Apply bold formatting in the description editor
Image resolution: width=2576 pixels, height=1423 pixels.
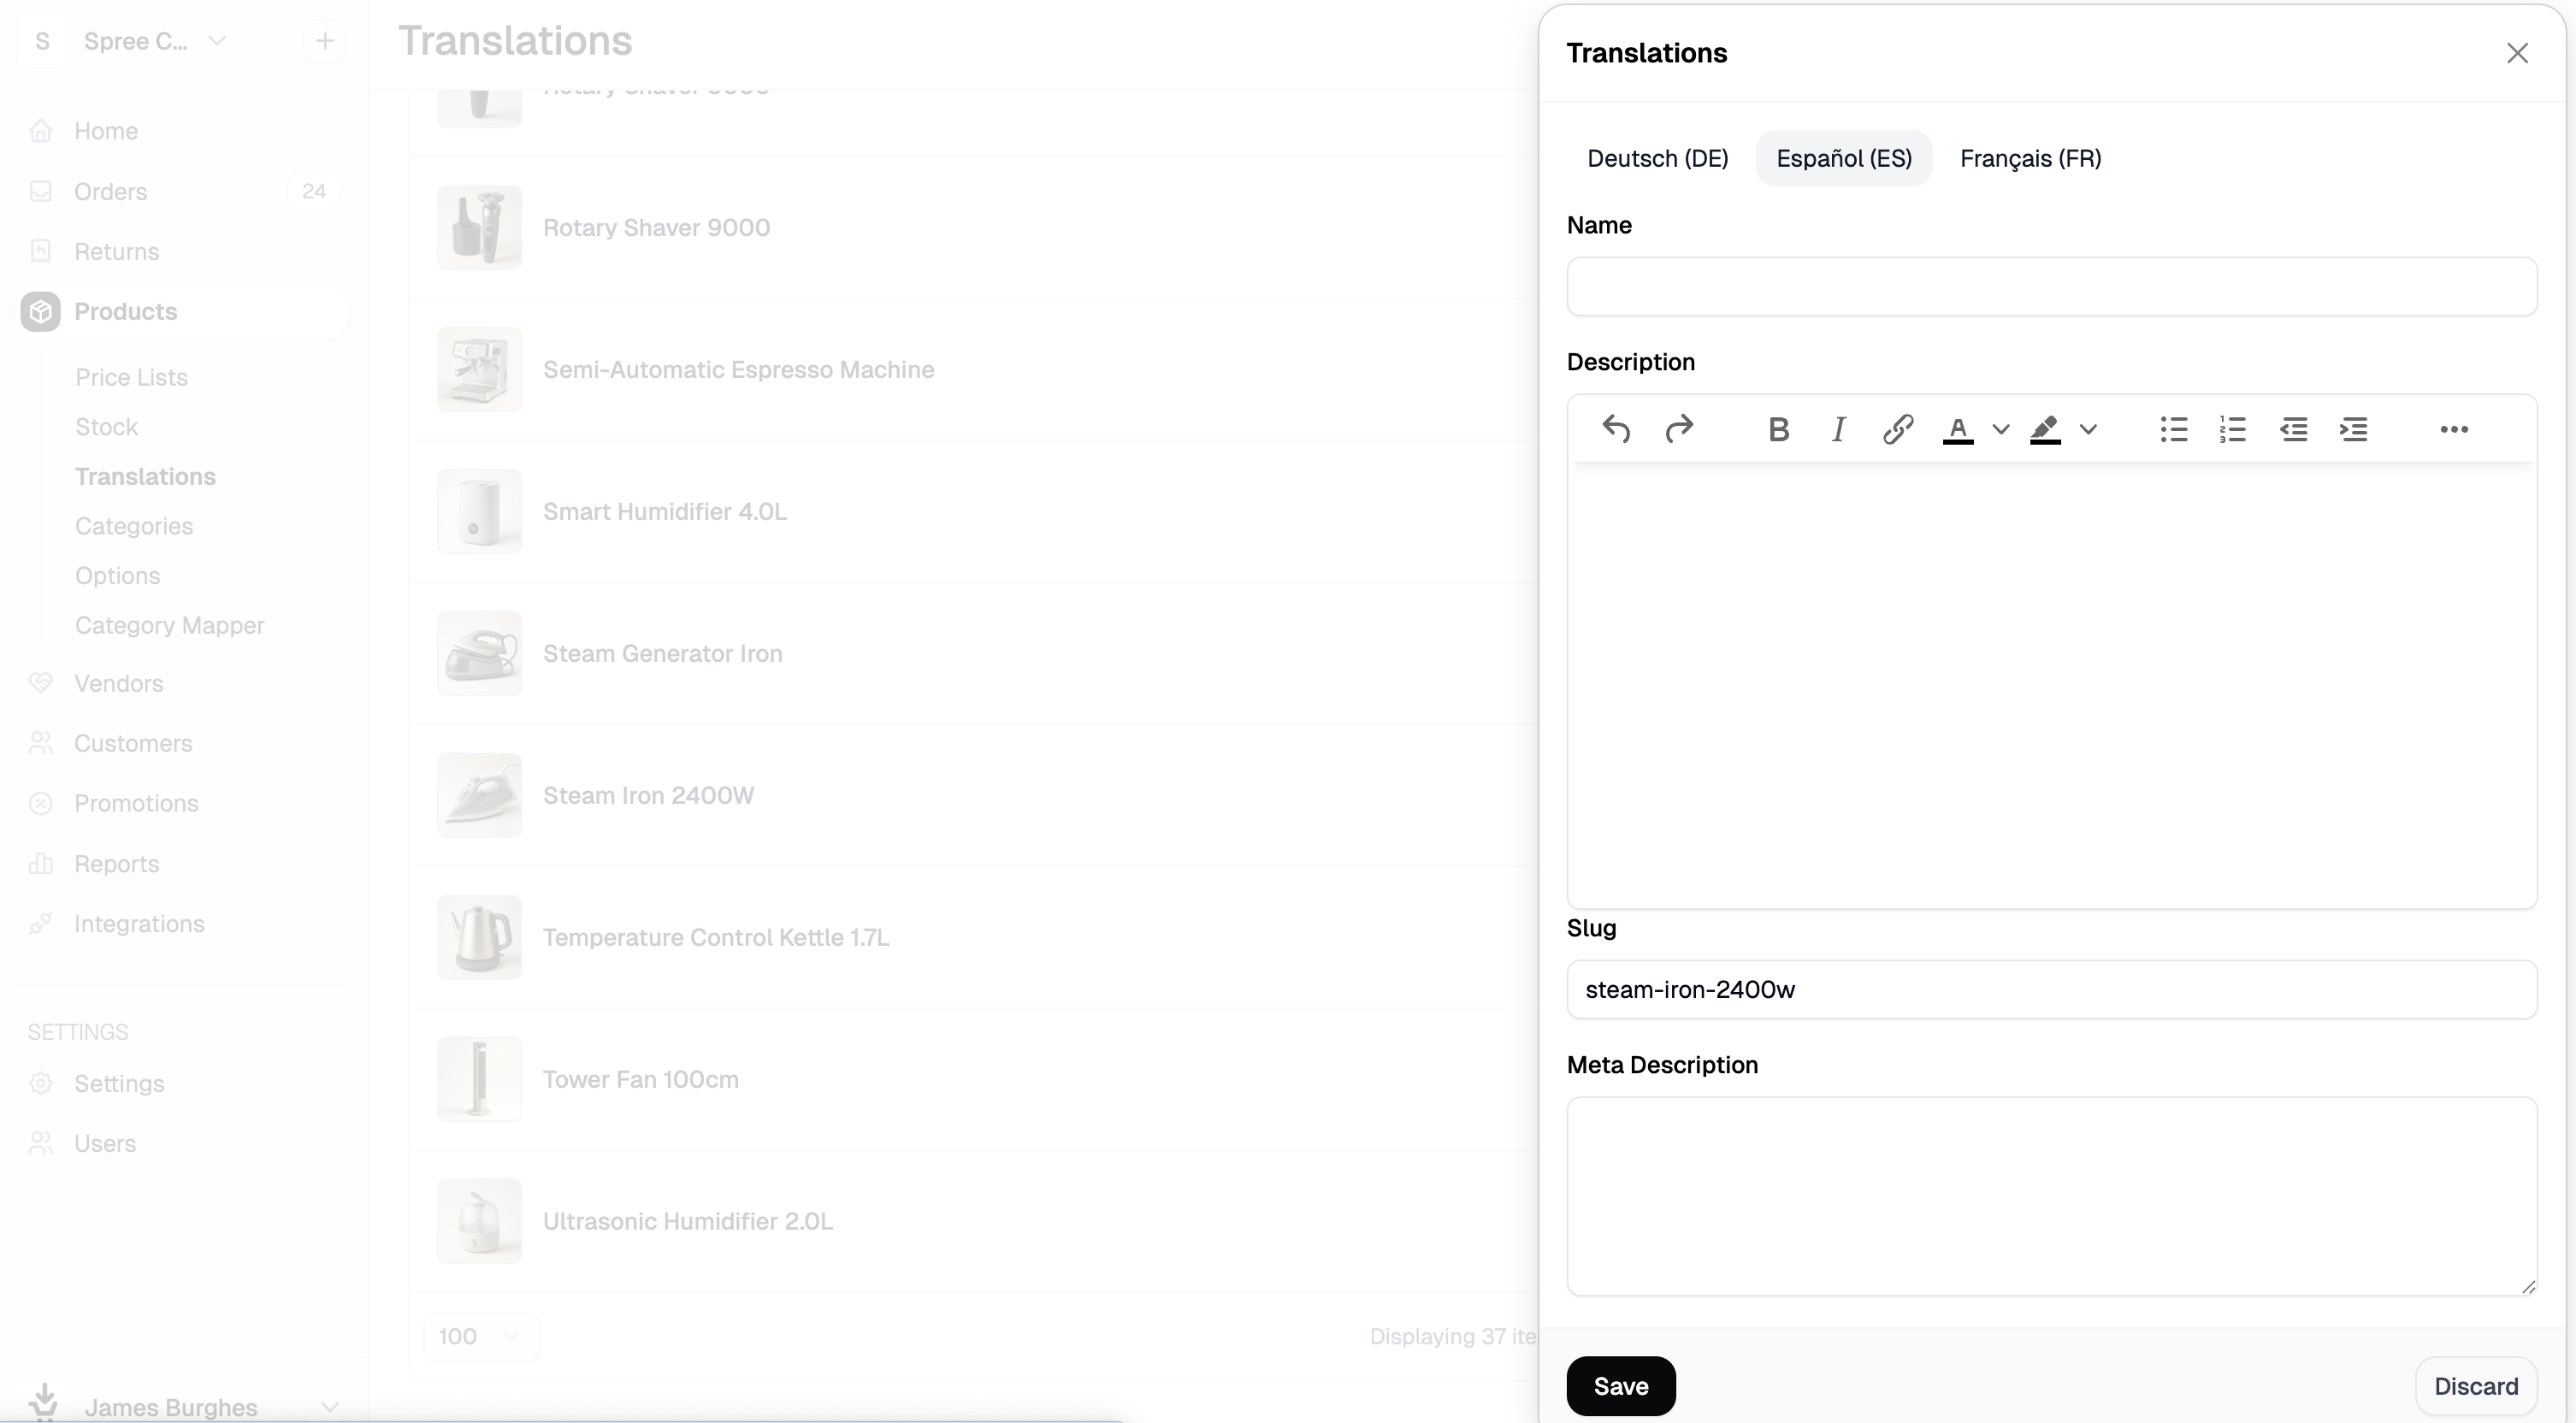coord(1778,429)
